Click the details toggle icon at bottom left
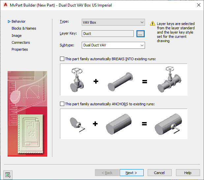 8,175
